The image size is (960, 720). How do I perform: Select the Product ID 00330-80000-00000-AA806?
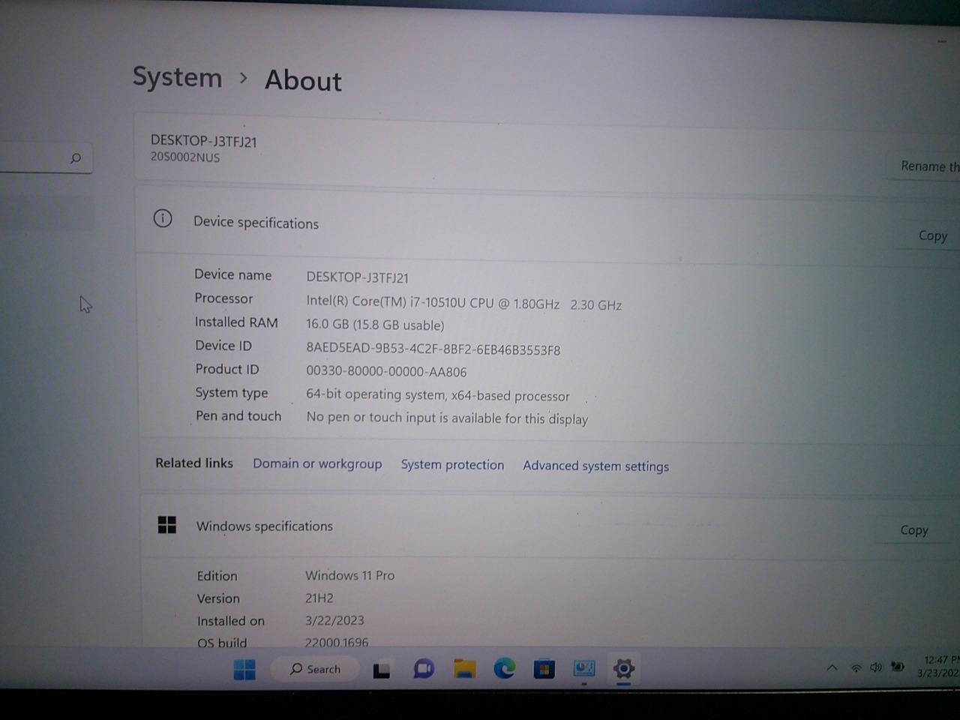click(386, 371)
